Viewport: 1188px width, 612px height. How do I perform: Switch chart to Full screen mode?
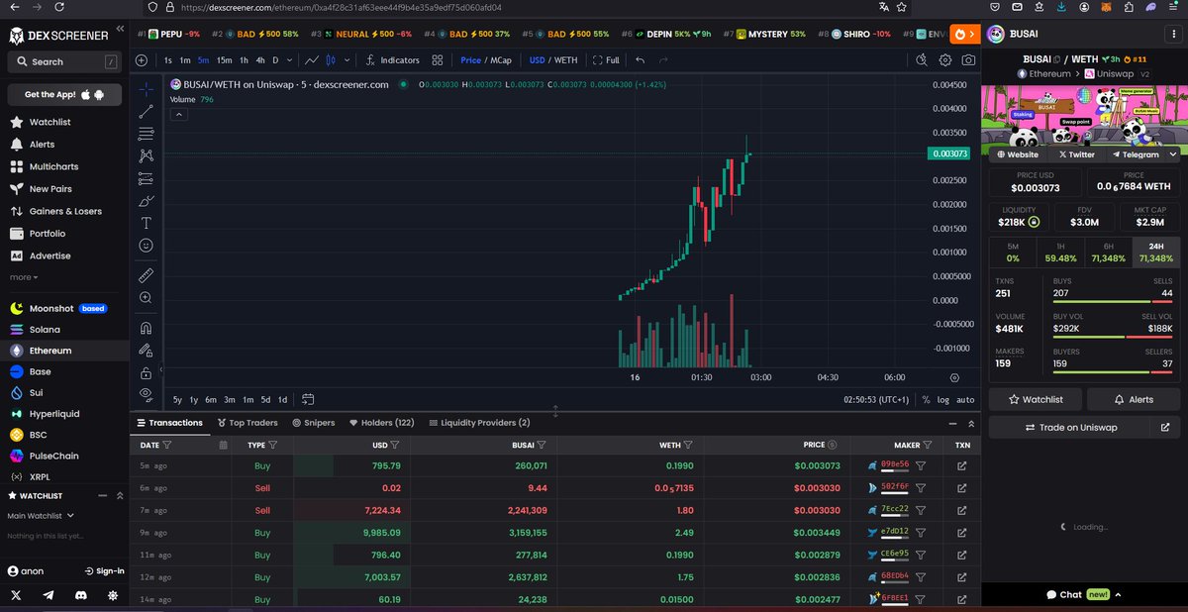tap(606, 60)
